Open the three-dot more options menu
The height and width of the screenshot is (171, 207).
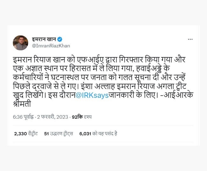coord(190,39)
